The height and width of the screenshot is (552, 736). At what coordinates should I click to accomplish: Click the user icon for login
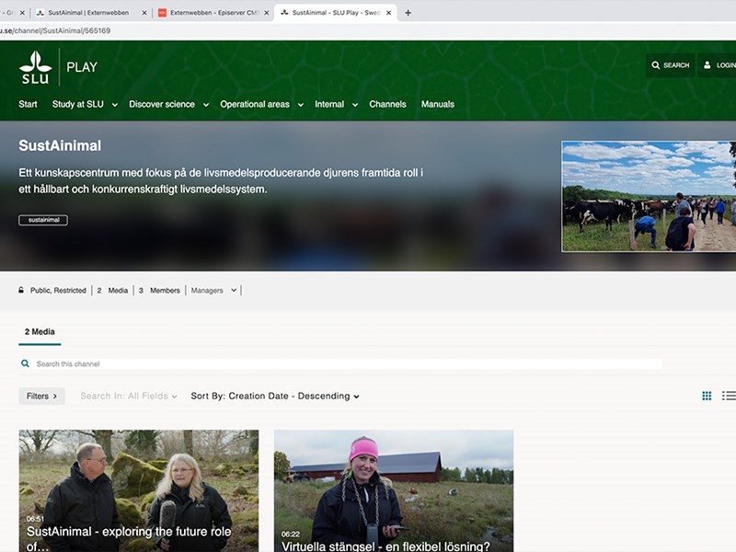pos(707,65)
